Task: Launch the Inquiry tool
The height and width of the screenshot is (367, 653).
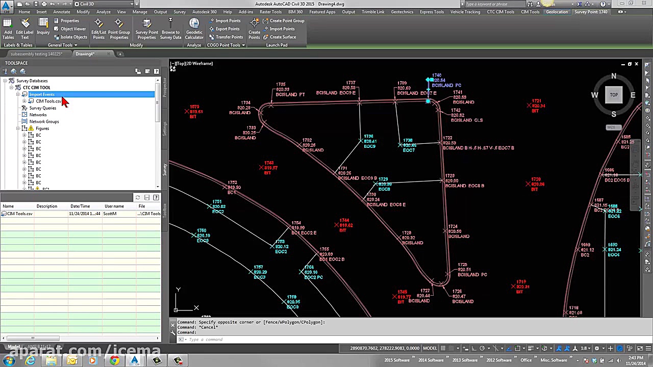Action: [x=43, y=27]
